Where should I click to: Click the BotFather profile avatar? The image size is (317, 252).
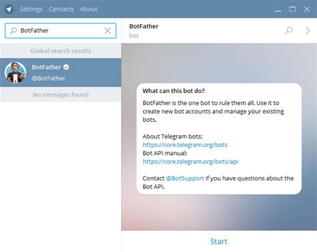click(x=15, y=72)
